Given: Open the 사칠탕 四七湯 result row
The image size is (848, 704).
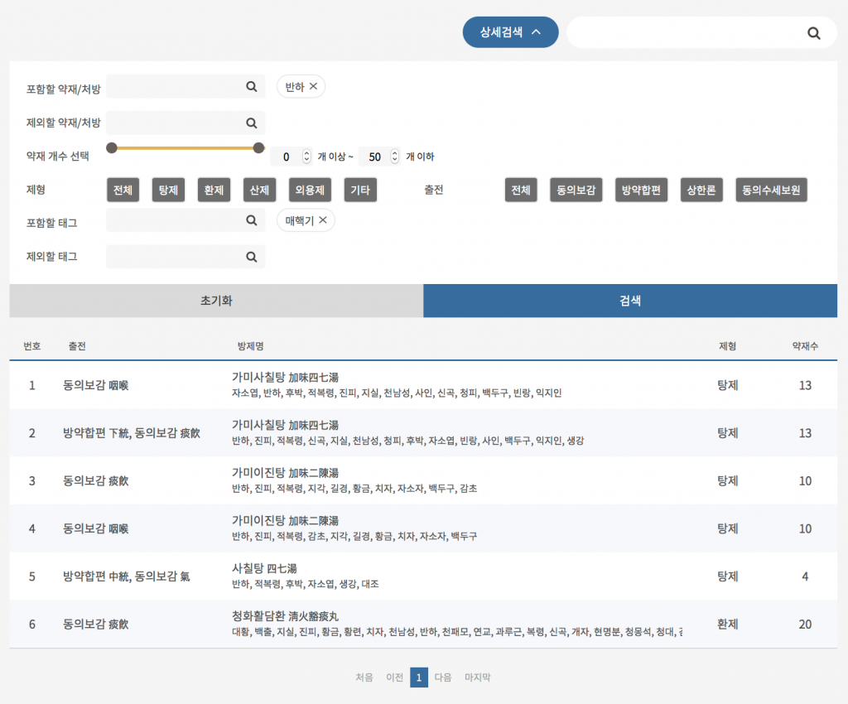Looking at the screenshot, I should [264, 568].
